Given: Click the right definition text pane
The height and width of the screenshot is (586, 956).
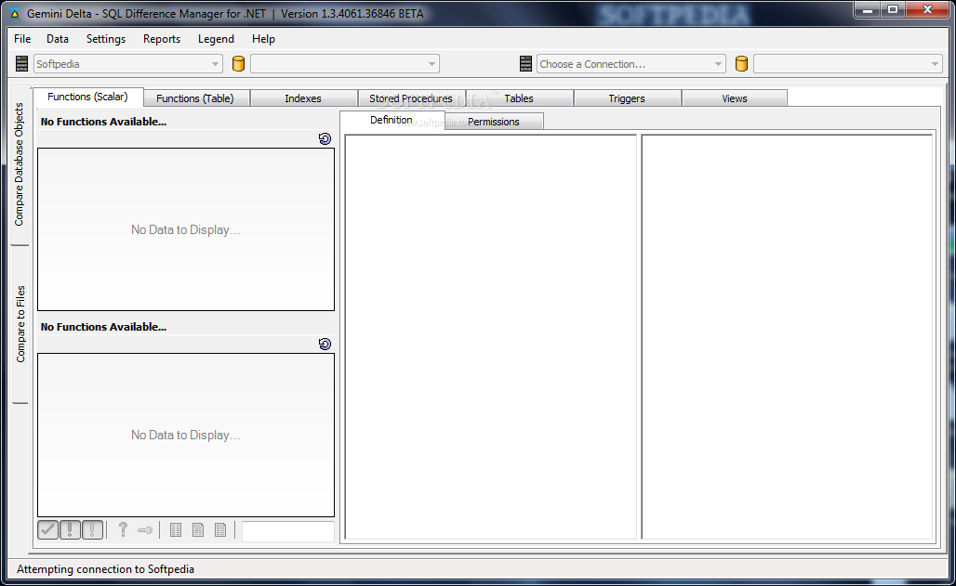Looking at the screenshot, I should coord(787,337).
